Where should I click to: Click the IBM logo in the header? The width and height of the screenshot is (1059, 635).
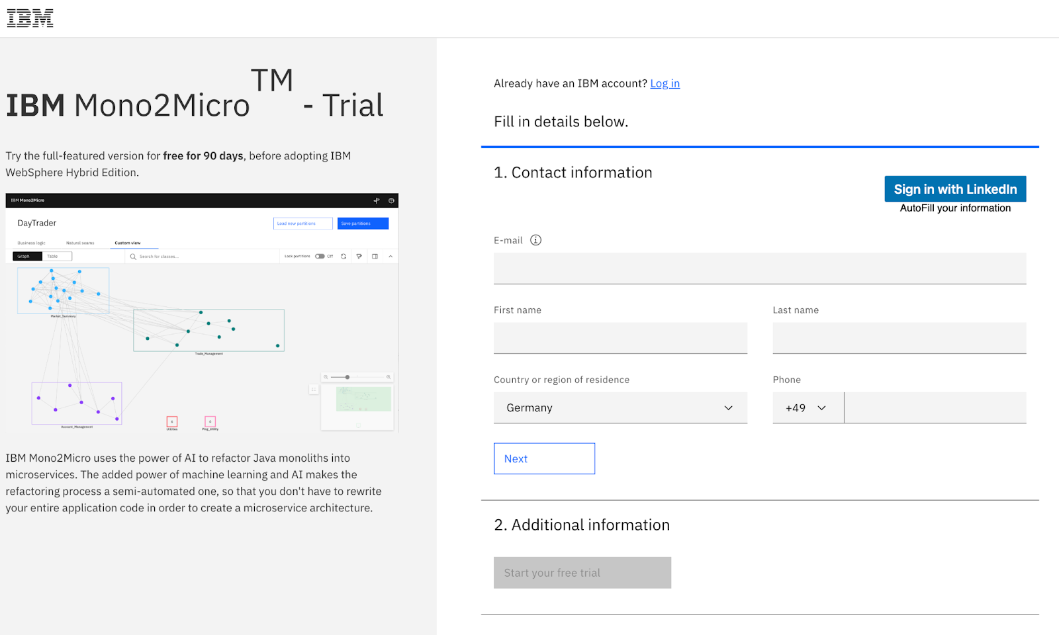click(30, 19)
